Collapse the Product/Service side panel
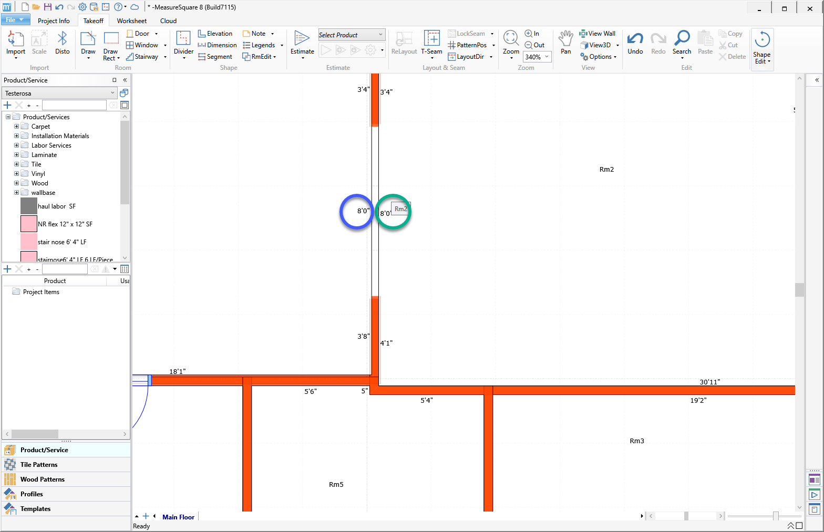824x532 pixels. 125,80
